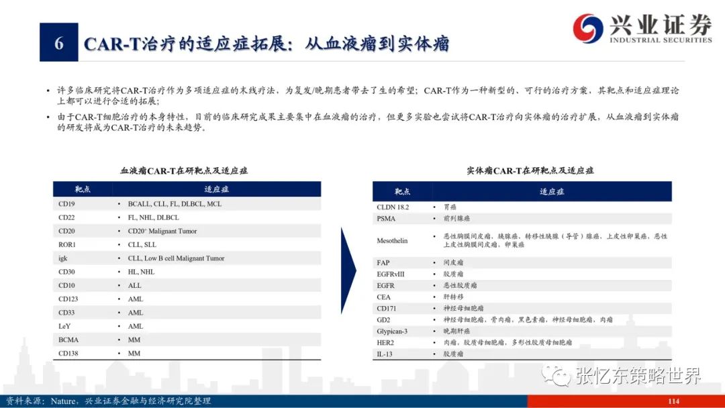Screen dimensions: 725x408
Task: Select the HER2 target cell
Action: [385, 343]
